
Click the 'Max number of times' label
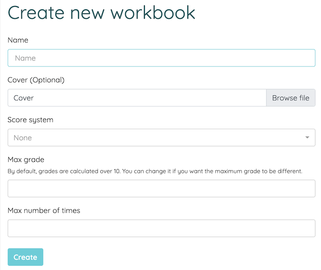click(x=44, y=210)
